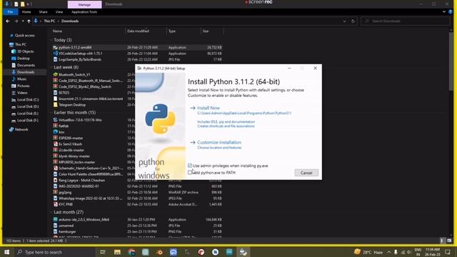Screen dimensions: 457x257
Task: Collapse the Today (3) group
Action: click(x=51, y=40)
